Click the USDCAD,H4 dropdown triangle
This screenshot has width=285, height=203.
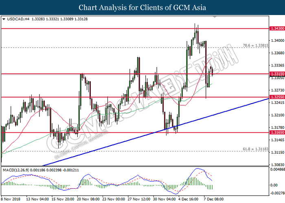[x=4, y=19]
